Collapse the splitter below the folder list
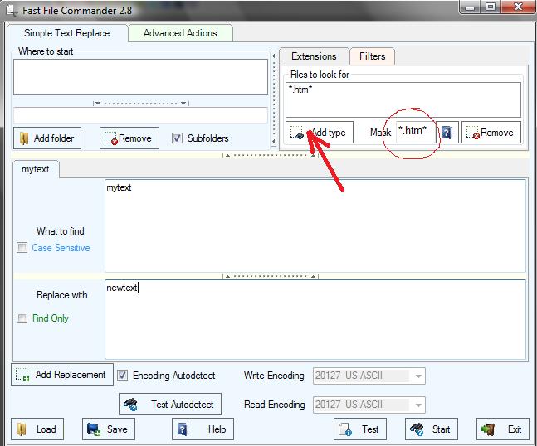537x446 pixels. pos(141,103)
